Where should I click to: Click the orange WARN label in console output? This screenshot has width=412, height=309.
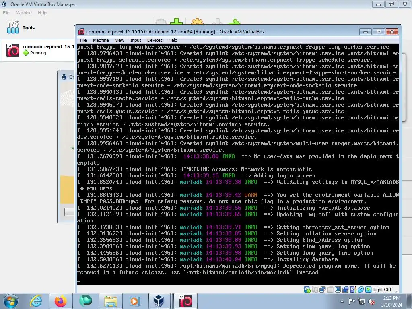click(x=251, y=195)
